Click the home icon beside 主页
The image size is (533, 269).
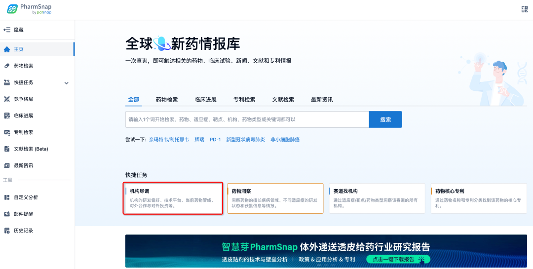pyautogui.click(x=7, y=49)
